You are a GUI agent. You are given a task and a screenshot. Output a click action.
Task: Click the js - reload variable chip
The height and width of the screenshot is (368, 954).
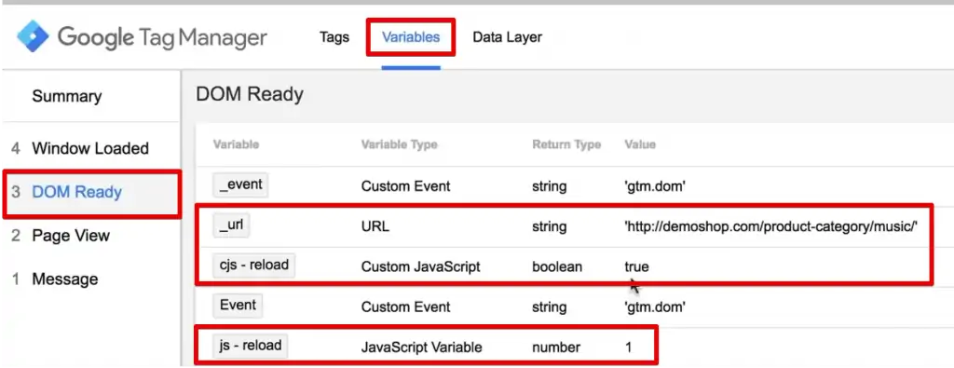tap(250, 346)
